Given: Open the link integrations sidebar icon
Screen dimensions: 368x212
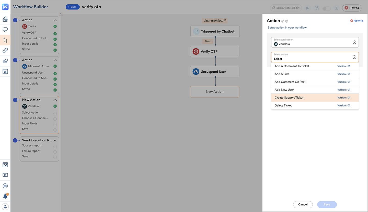Looking at the screenshot, I should [x=5, y=50].
